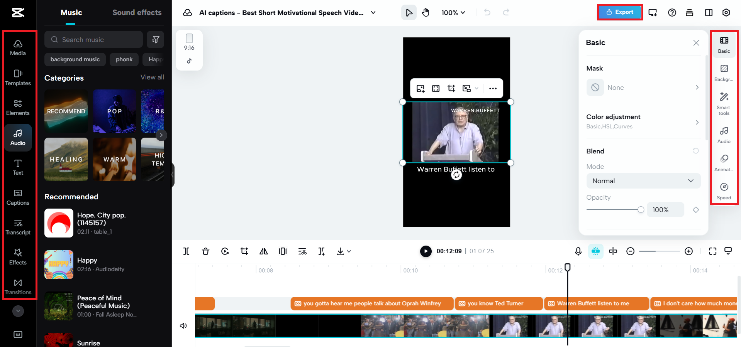
Task: Mirror the selected clip horizontally
Action: click(263, 251)
